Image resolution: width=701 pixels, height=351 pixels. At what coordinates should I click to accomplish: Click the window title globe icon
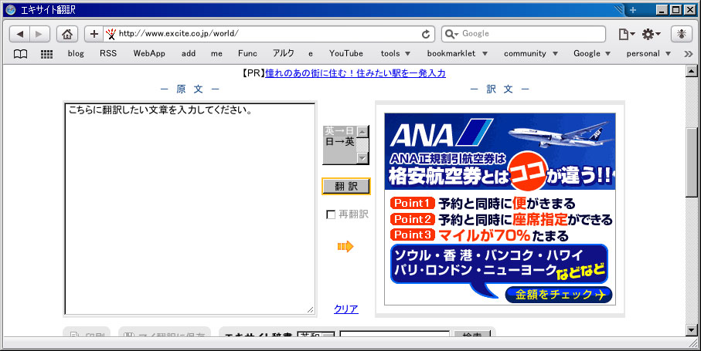click(11, 10)
